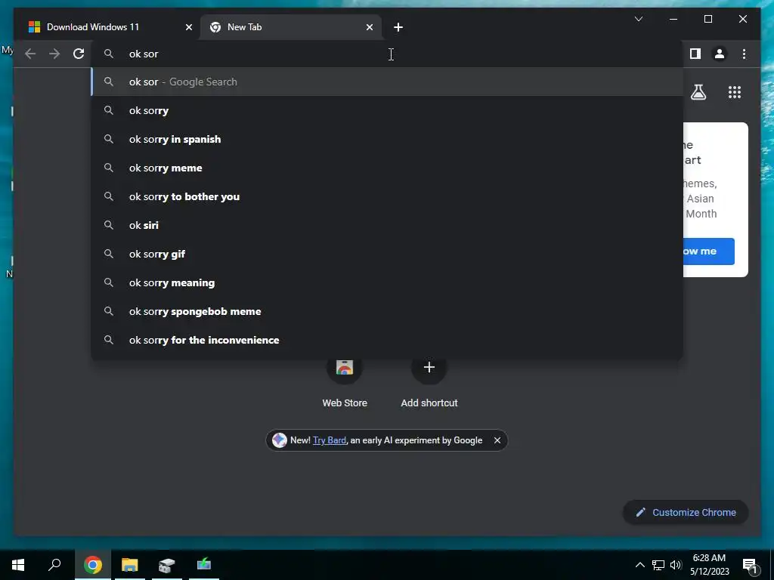Follow the Try Bard link

[330, 440]
